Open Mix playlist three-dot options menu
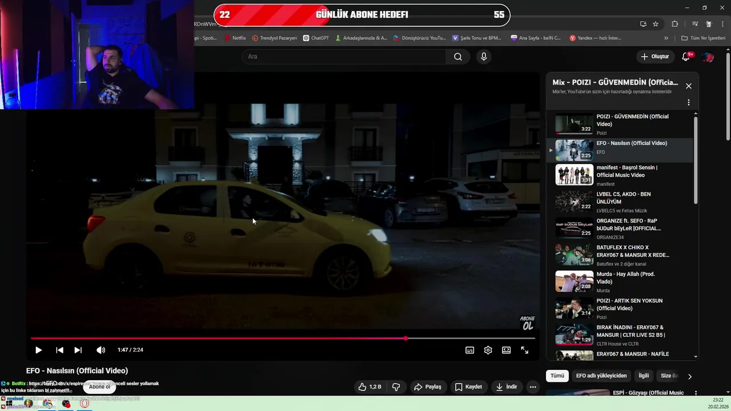731x411 pixels. (688, 102)
